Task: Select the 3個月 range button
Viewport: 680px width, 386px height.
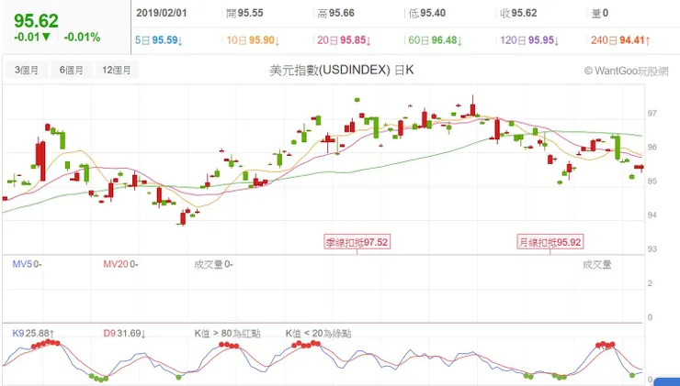Action: [x=27, y=70]
